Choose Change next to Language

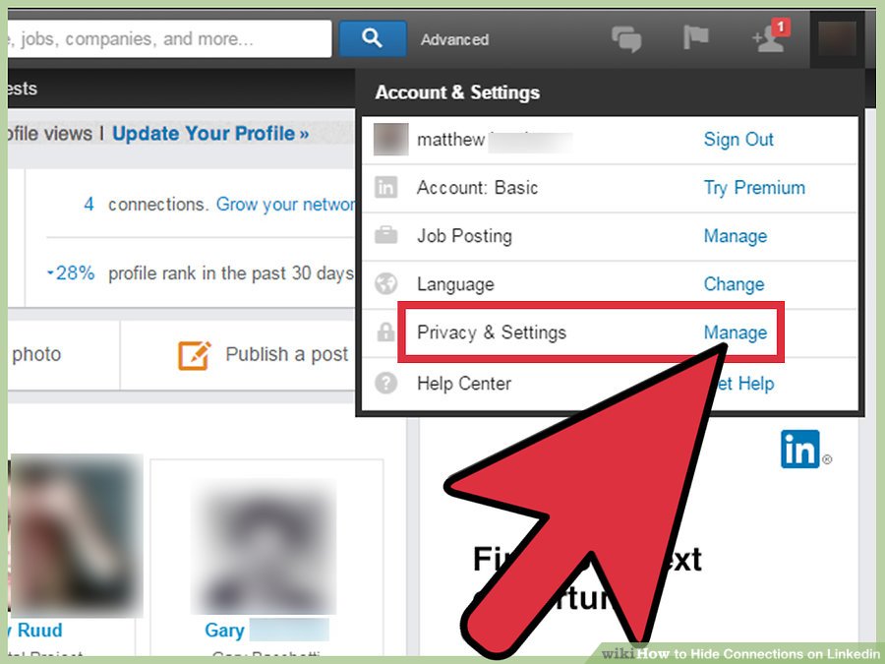734,284
